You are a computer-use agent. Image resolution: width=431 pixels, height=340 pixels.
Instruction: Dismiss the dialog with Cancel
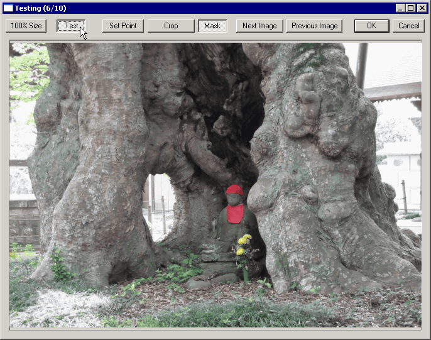(x=409, y=26)
